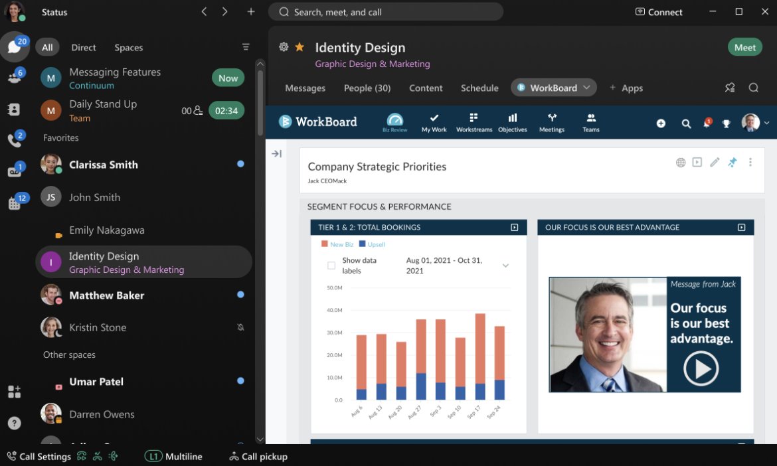Click the spaces list vertical scrollbar
Viewport: 777px width, 466px height.
coord(260,102)
